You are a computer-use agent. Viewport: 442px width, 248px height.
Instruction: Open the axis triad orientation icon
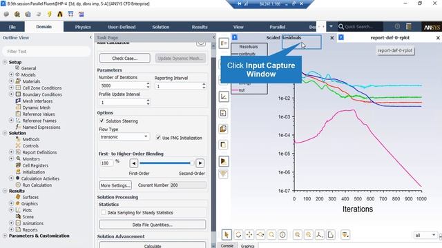[x=319, y=234]
